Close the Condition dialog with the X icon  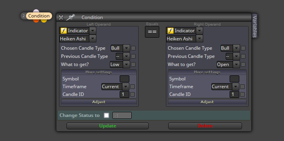(x=61, y=17)
